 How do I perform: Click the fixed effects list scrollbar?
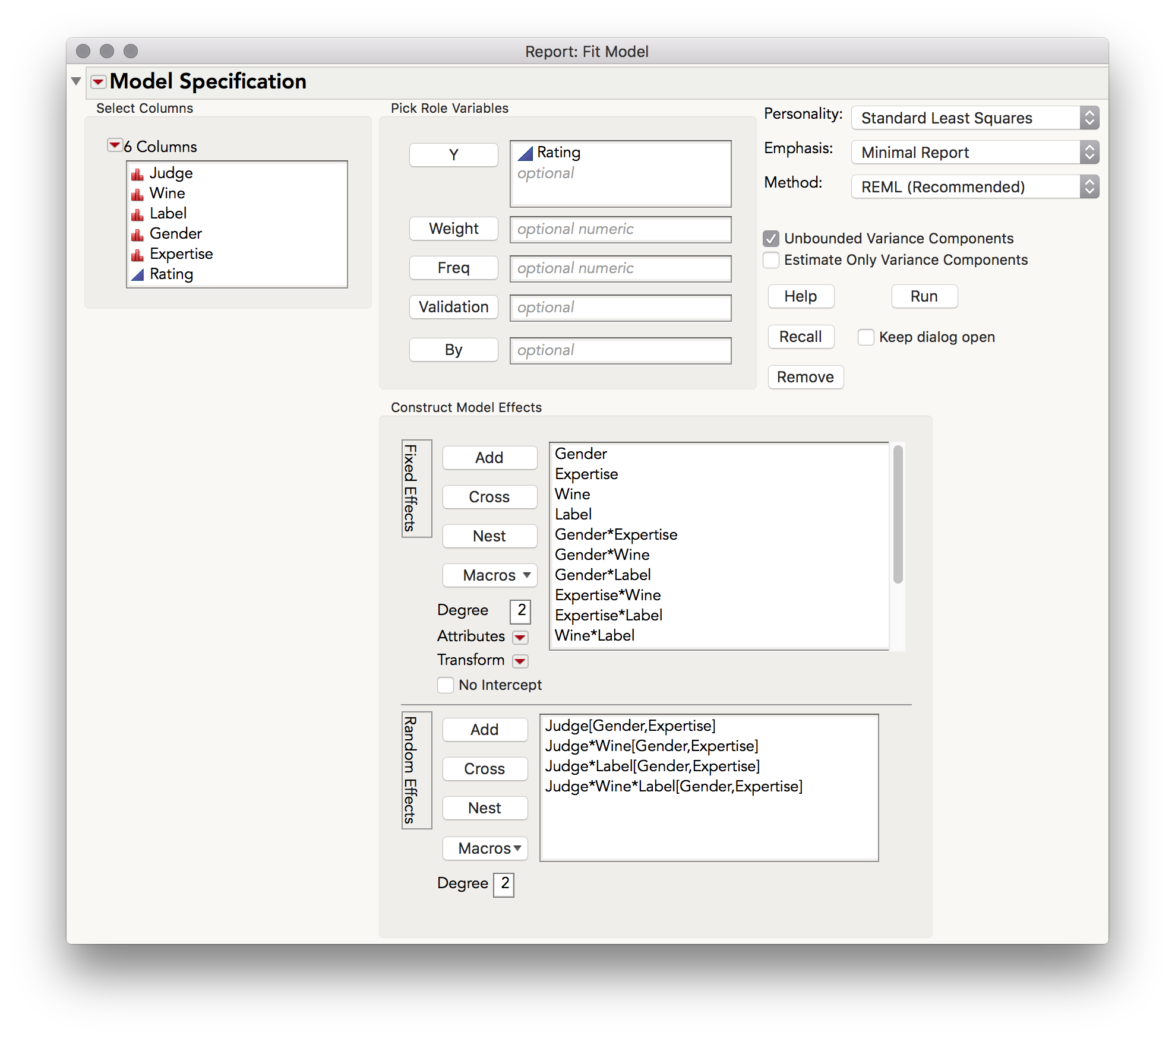[898, 514]
